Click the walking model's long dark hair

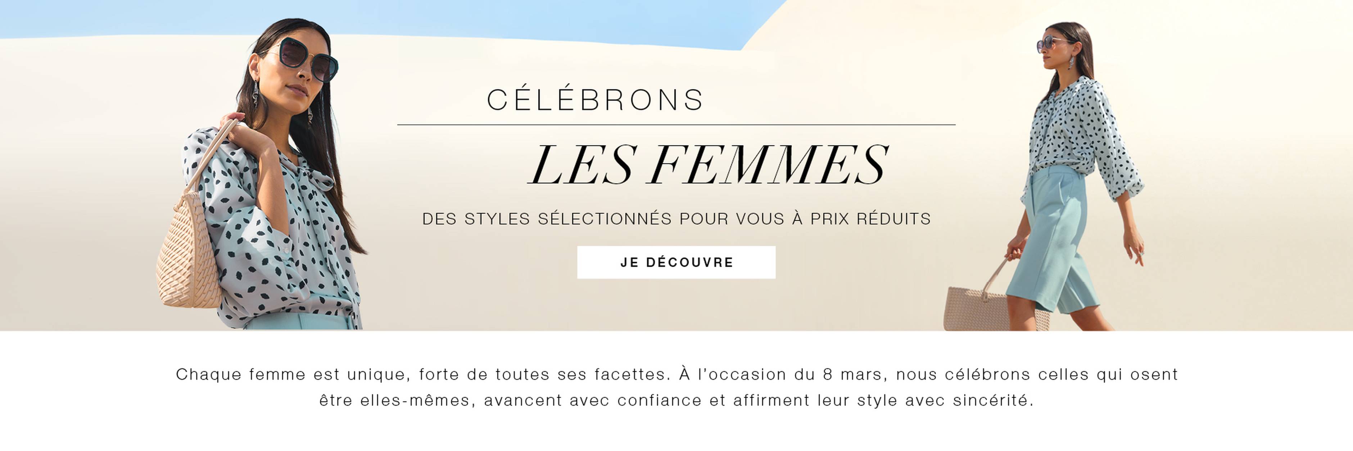pos(1085,58)
